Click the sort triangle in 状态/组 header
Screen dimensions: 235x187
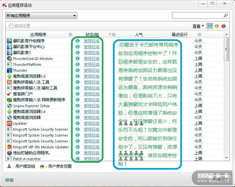tap(110, 35)
